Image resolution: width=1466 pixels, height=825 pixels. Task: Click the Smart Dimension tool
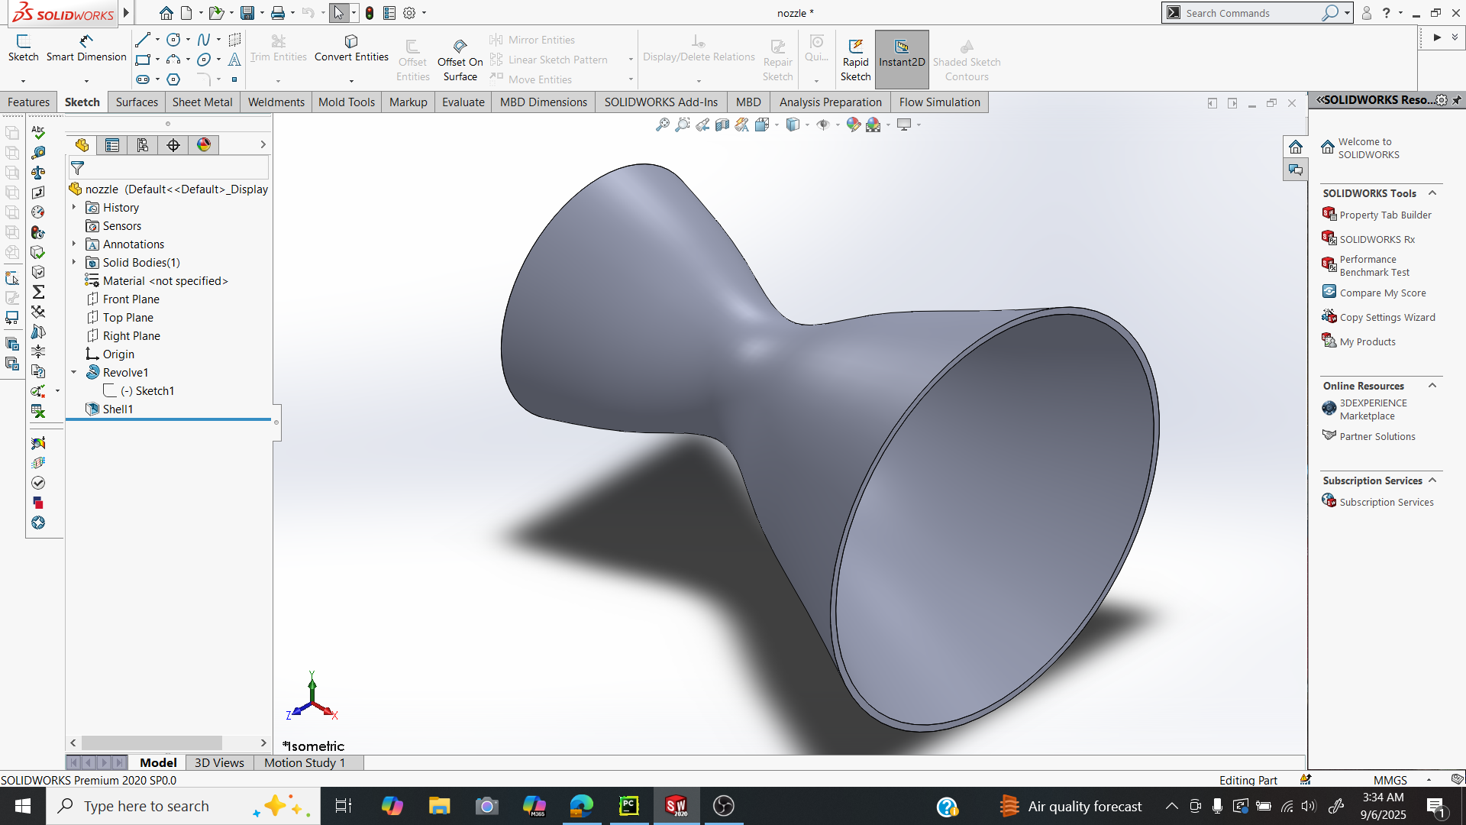pos(86,48)
